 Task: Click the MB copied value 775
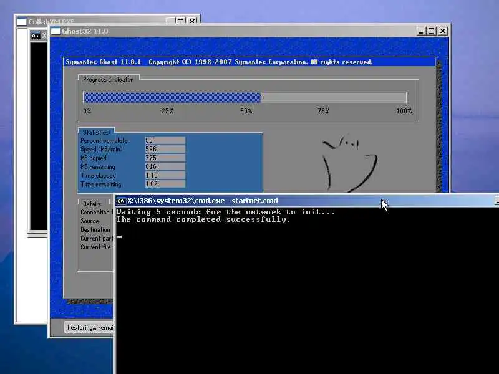165,158
